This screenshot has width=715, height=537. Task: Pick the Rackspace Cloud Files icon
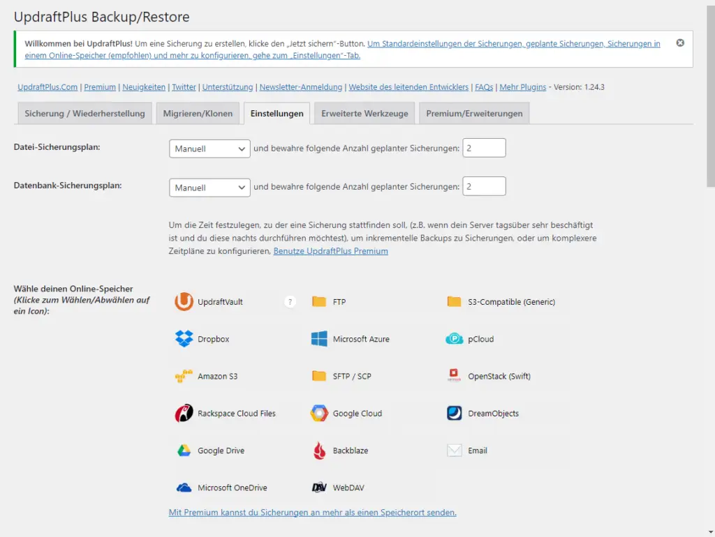click(x=184, y=413)
